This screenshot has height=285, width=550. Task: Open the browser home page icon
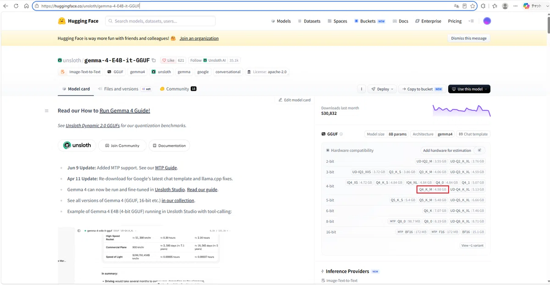pyautogui.click(x=26, y=6)
